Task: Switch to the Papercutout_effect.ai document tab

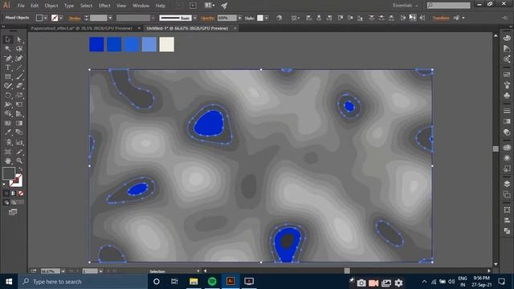Action: [x=82, y=29]
